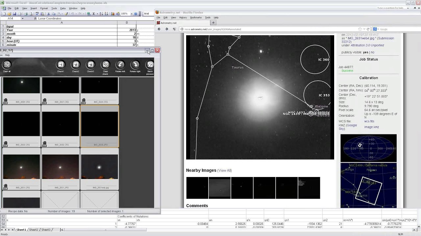Screen dimensions: 421x236
Task: Click the Excel formula bar text
Action: click(x=50, y=19)
